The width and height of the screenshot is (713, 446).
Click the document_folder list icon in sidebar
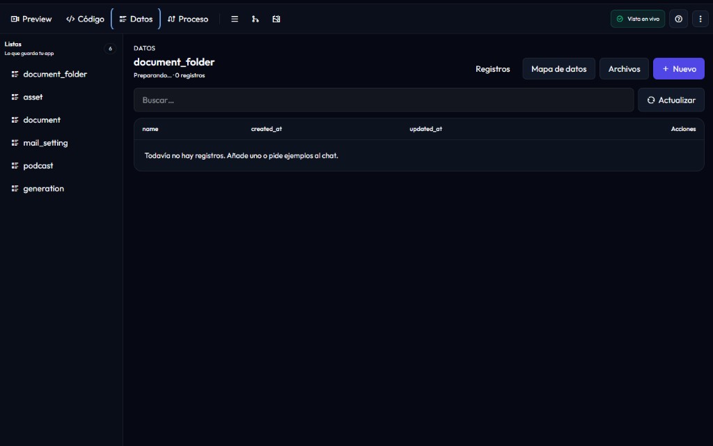pyautogui.click(x=15, y=74)
